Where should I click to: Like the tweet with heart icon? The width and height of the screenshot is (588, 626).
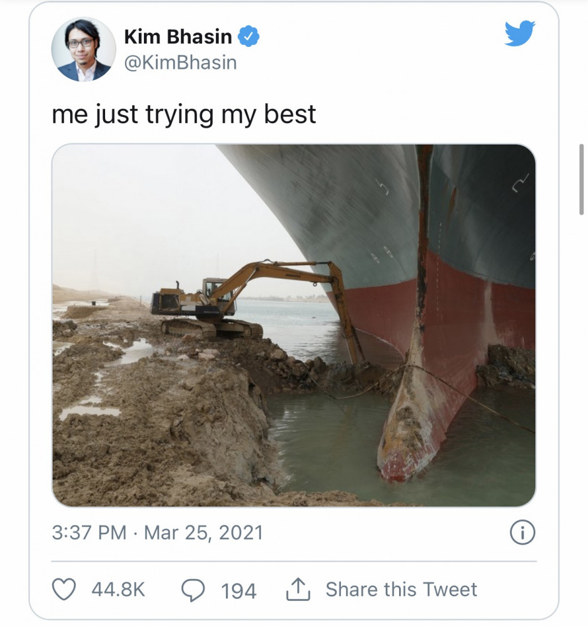[x=64, y=589]
